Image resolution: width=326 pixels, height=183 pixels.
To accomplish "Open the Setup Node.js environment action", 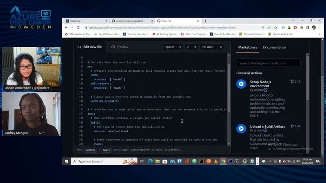I will [260, 84].
